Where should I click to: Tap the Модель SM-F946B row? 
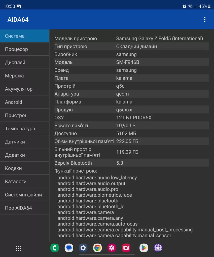coord(131,62)
